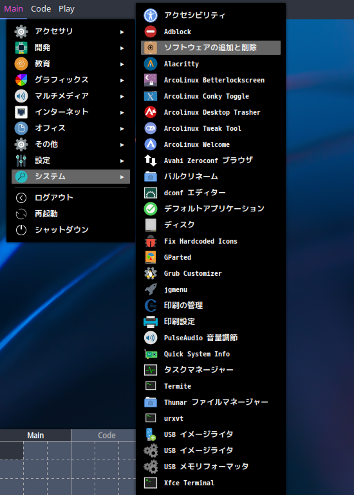Screen dimensions: 354x495
Task: Click the PulseAudio 音量調節 speaker icon
Action: point(151,338)
